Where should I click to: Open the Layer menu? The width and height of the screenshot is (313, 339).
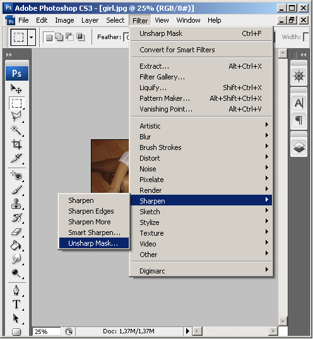90,20
